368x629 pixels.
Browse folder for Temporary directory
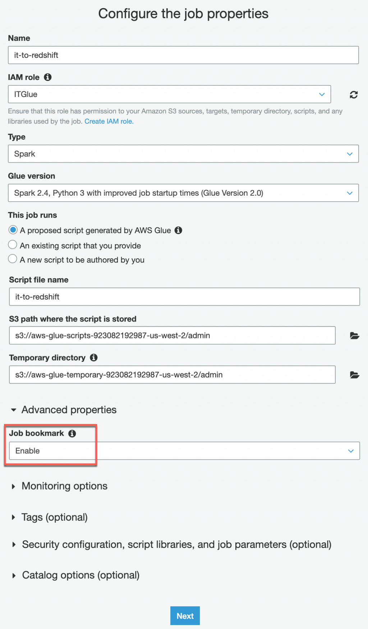point(354,375)
